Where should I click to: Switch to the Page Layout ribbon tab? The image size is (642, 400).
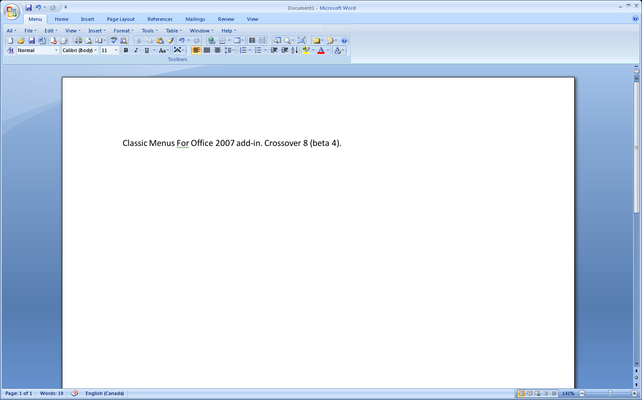(x=120, y=19)
